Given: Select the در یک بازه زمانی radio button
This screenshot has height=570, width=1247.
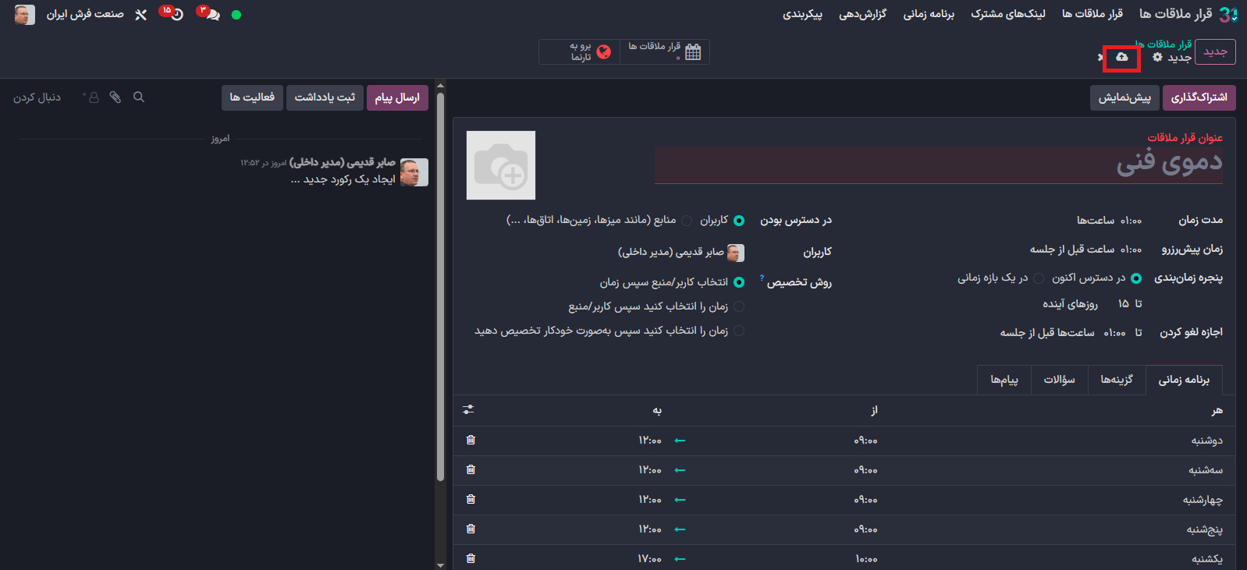Looking at the screenshot, I should (x=1039, y=278).
